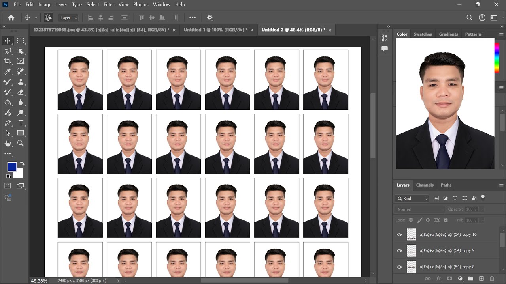Open the Move tool preset picker arrow
This screenshot has width=506, height=284.
(36, 18)
